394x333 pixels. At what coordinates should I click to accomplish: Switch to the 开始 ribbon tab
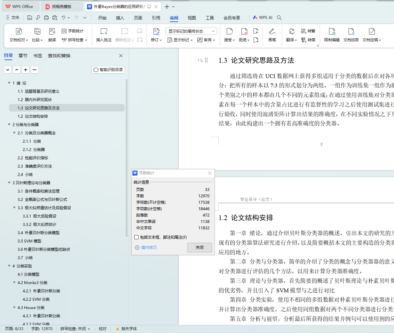[x=102, y=18]
